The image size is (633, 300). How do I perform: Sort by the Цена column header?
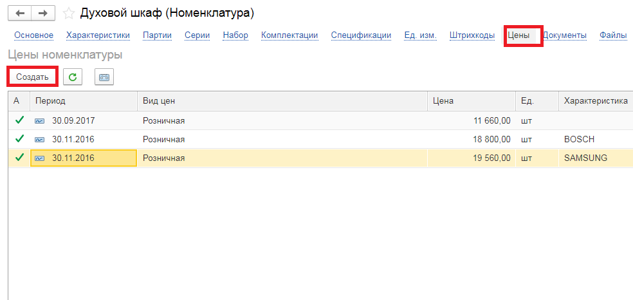(x=472, y=101)
